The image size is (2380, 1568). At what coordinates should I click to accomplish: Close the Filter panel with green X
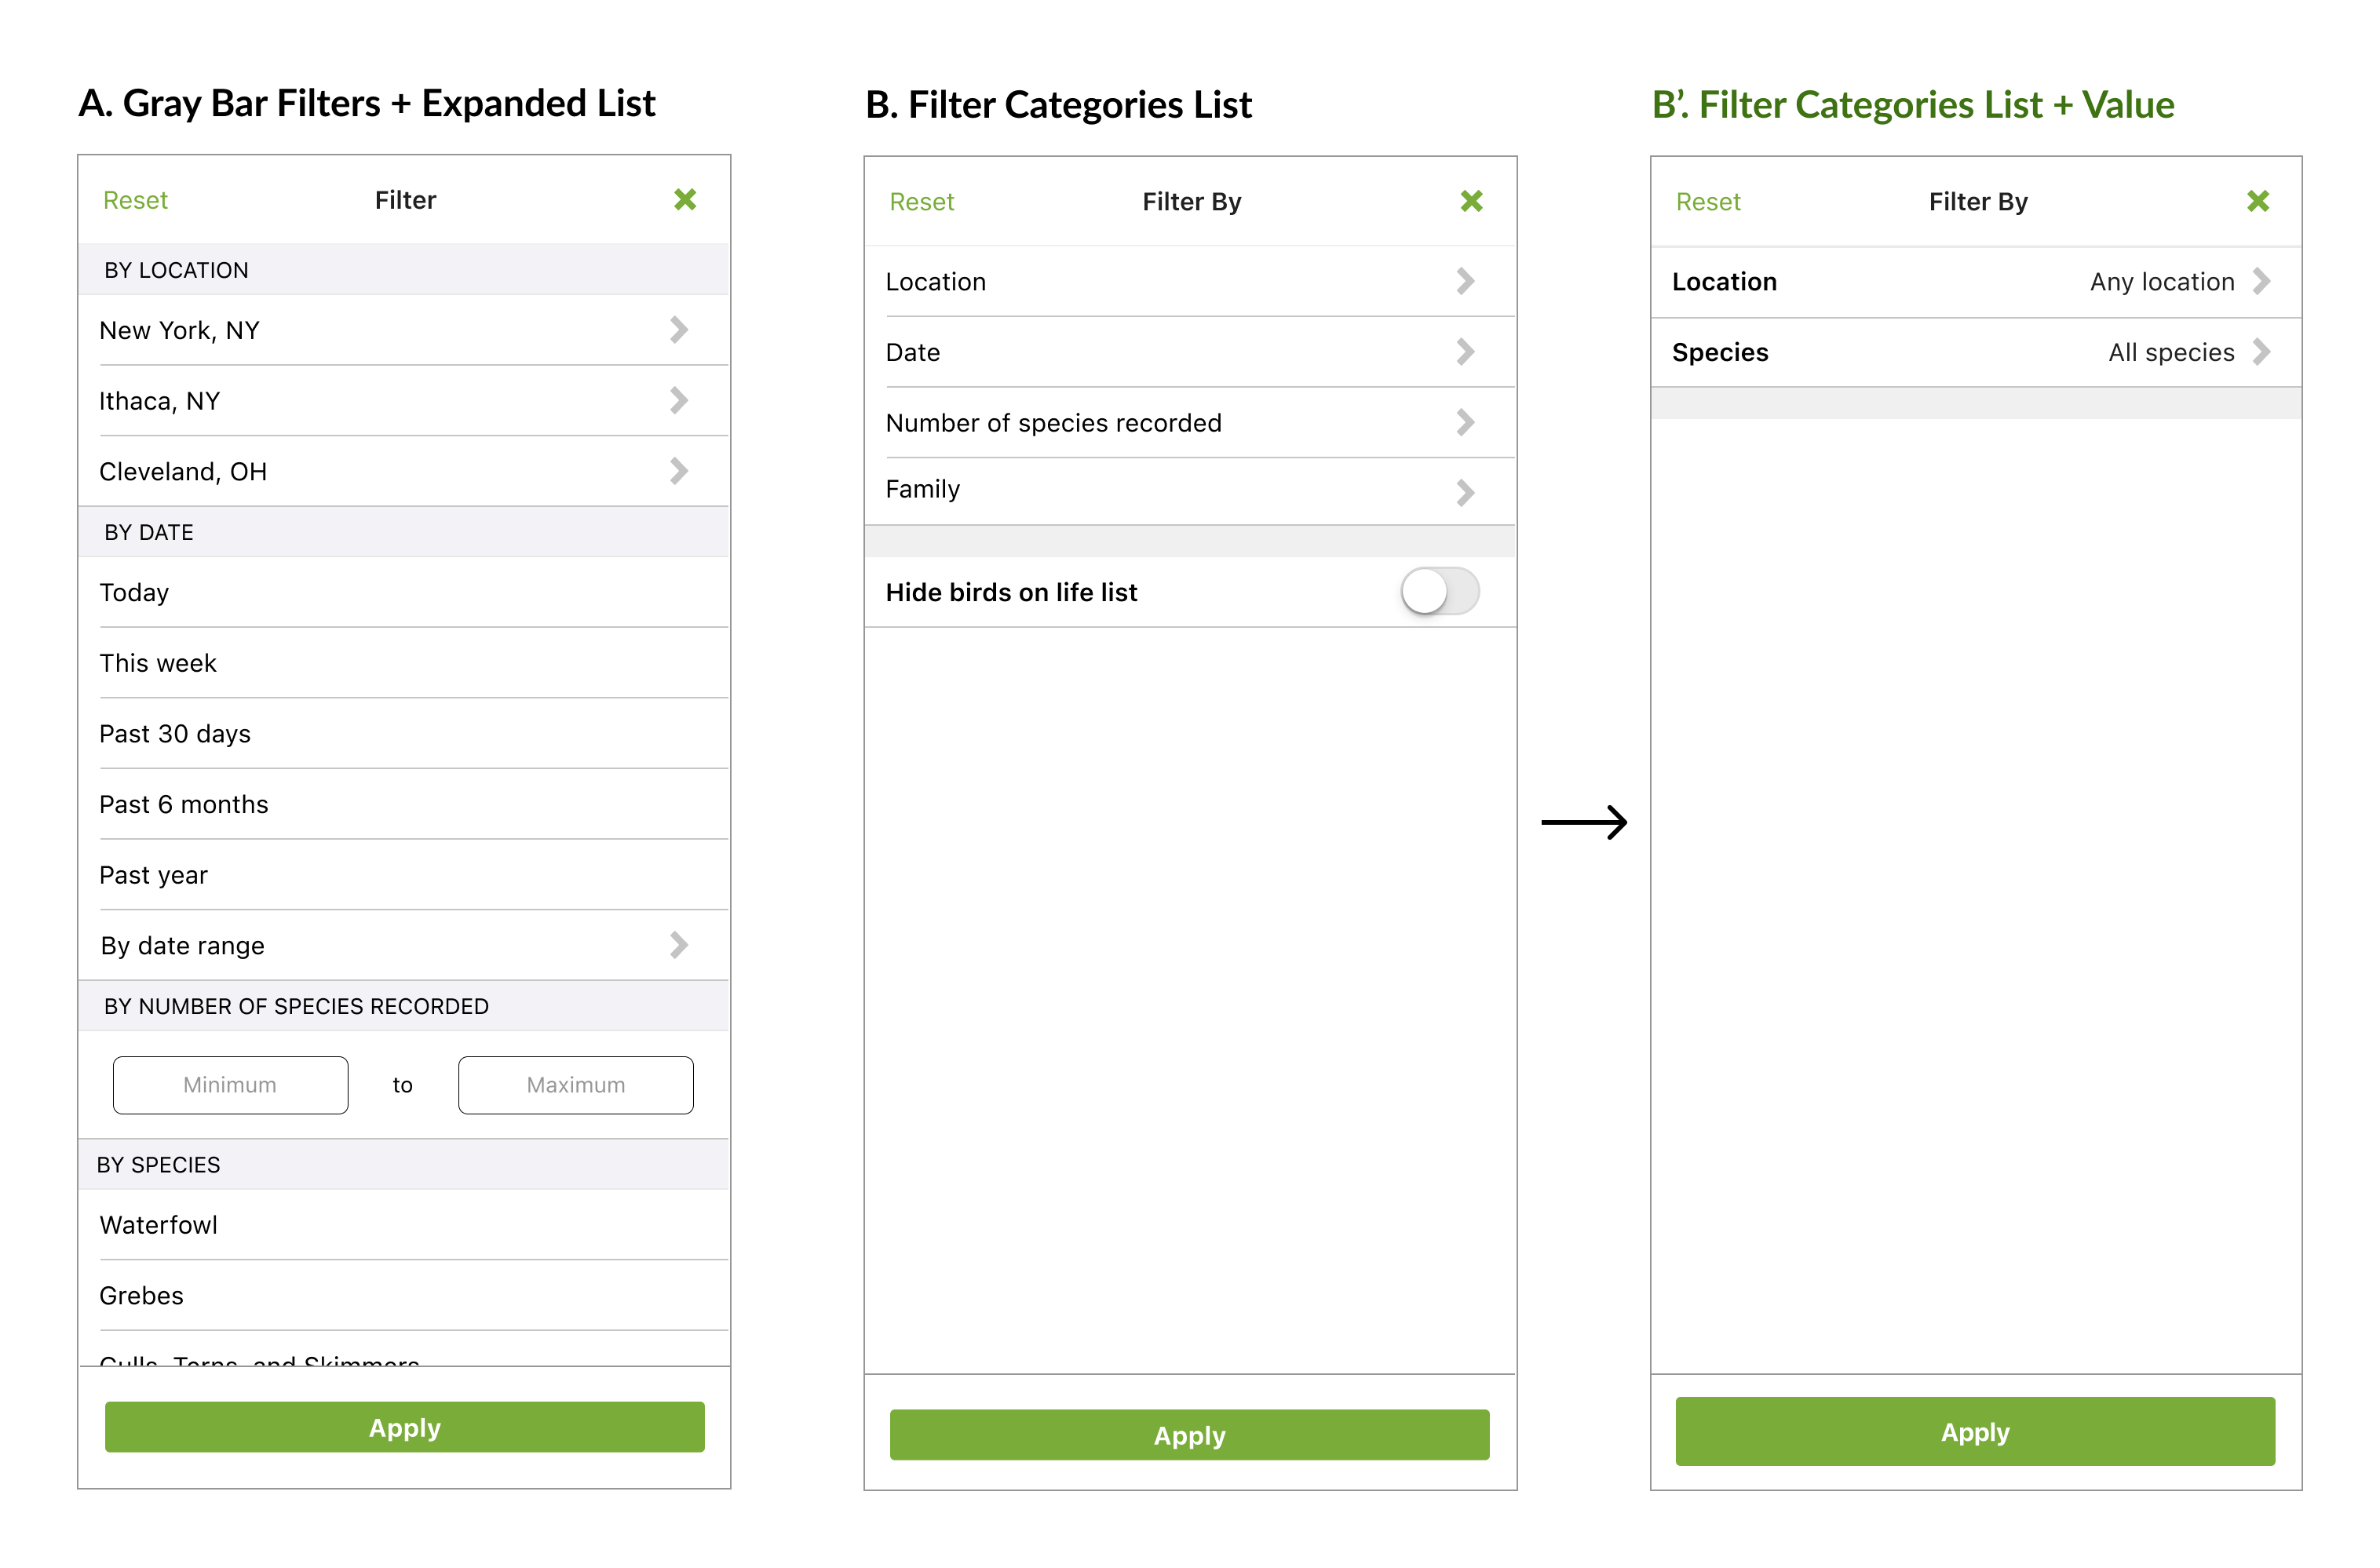pyautogui.click(x=685, y=200)
